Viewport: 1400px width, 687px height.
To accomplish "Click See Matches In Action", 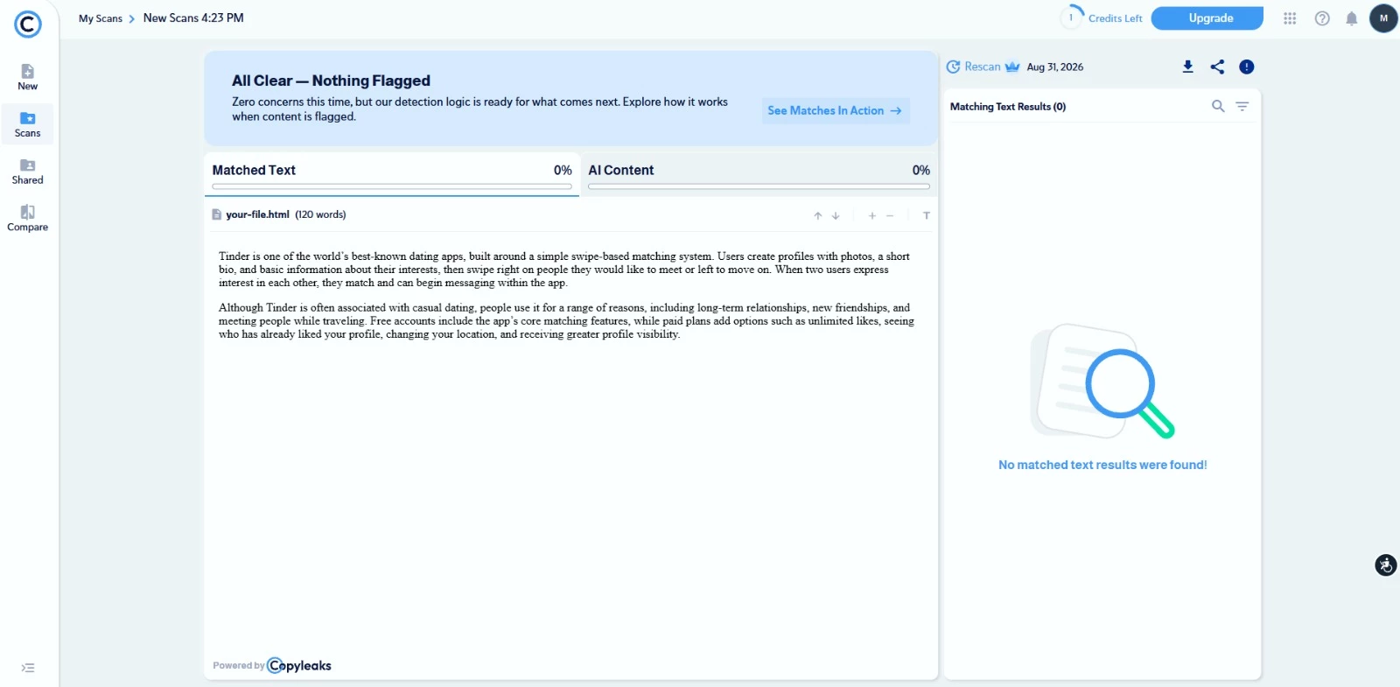I will 836,110.
